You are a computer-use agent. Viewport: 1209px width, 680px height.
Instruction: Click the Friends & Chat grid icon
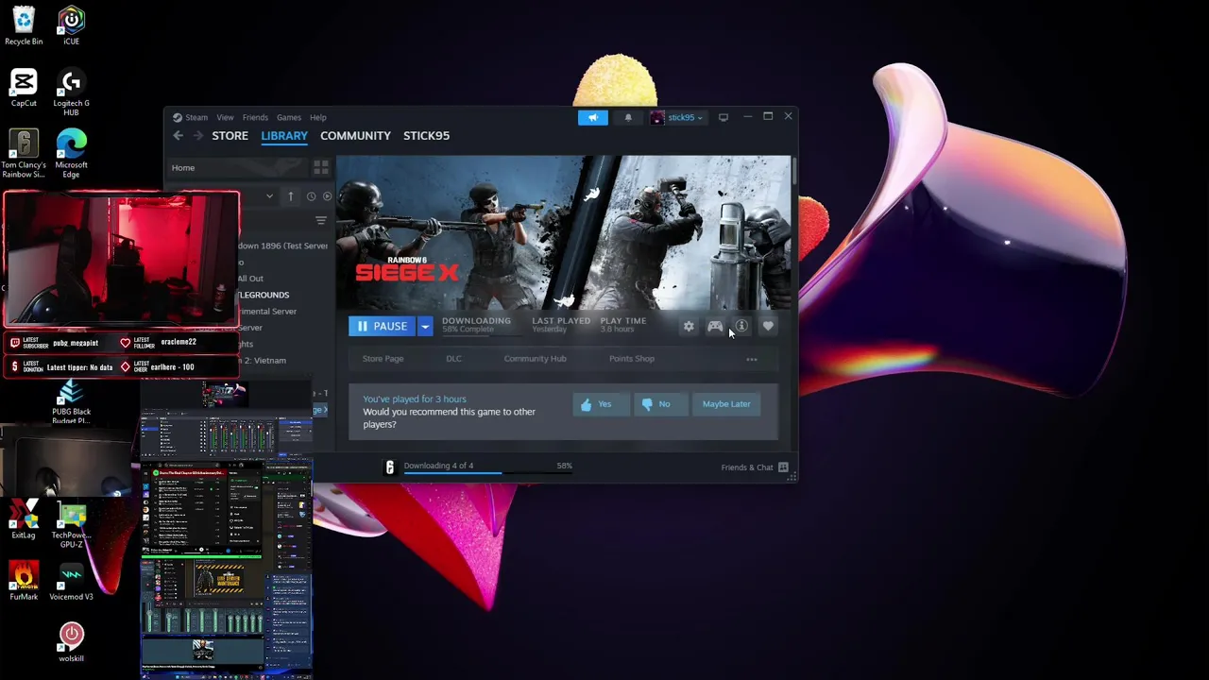click(x=783, y=467)
